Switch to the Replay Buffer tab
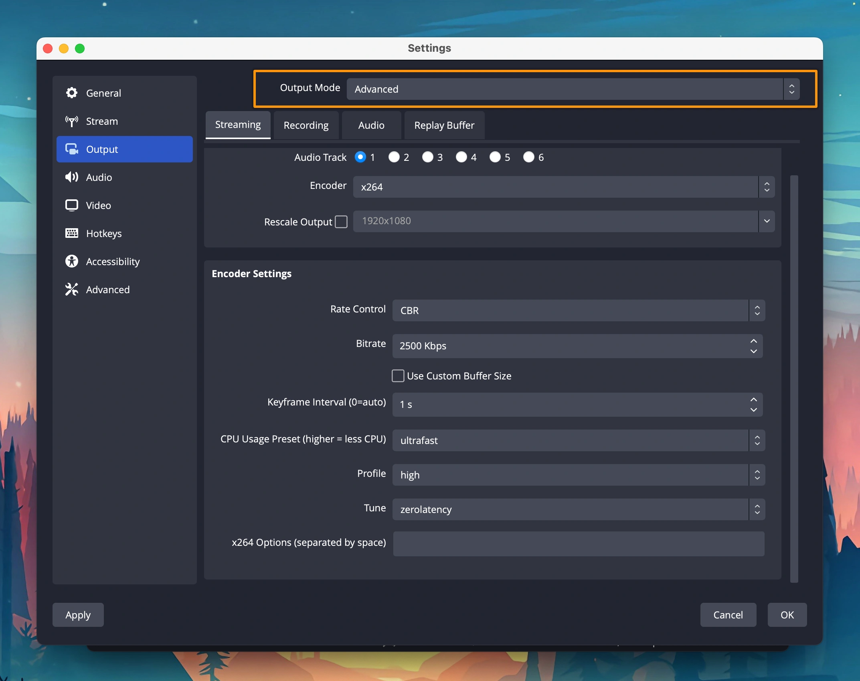 pyautogui.click(x=444, y=126)
